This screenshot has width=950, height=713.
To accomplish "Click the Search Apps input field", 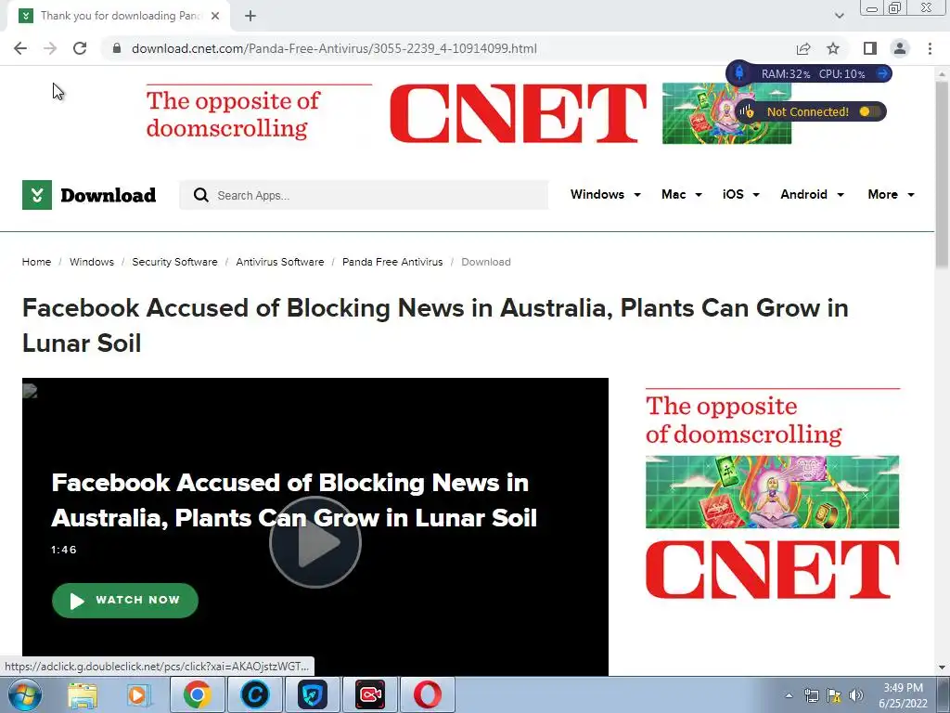I will [x=364, y=195].
